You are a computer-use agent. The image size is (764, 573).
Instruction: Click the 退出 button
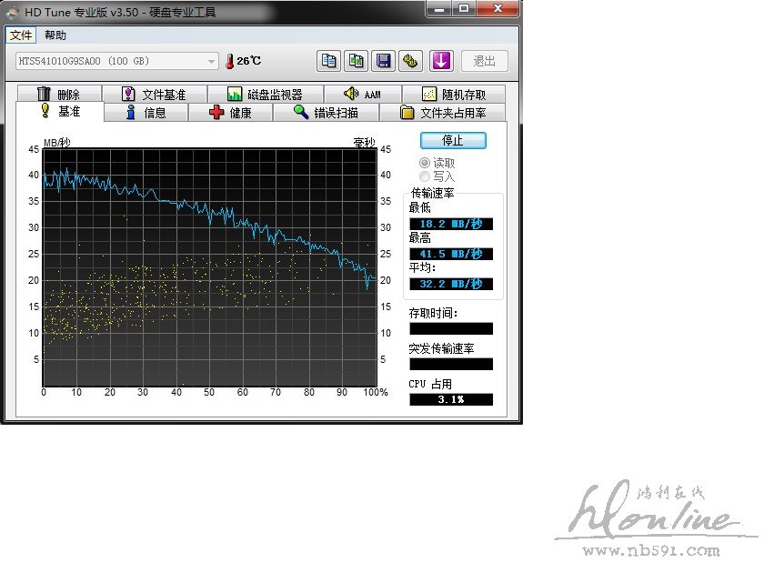[485, 61]
